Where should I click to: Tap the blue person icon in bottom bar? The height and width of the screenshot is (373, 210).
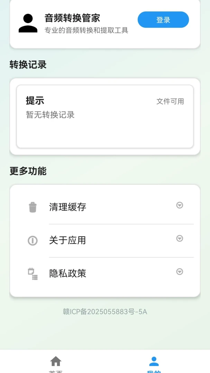point(154,361)
